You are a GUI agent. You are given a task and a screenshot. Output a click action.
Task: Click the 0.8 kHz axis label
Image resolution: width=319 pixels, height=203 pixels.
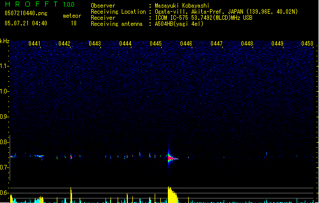[4, 142]
